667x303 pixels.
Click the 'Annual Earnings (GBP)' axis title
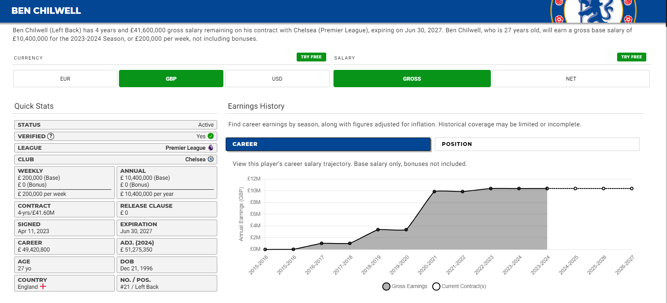[241, 214]
